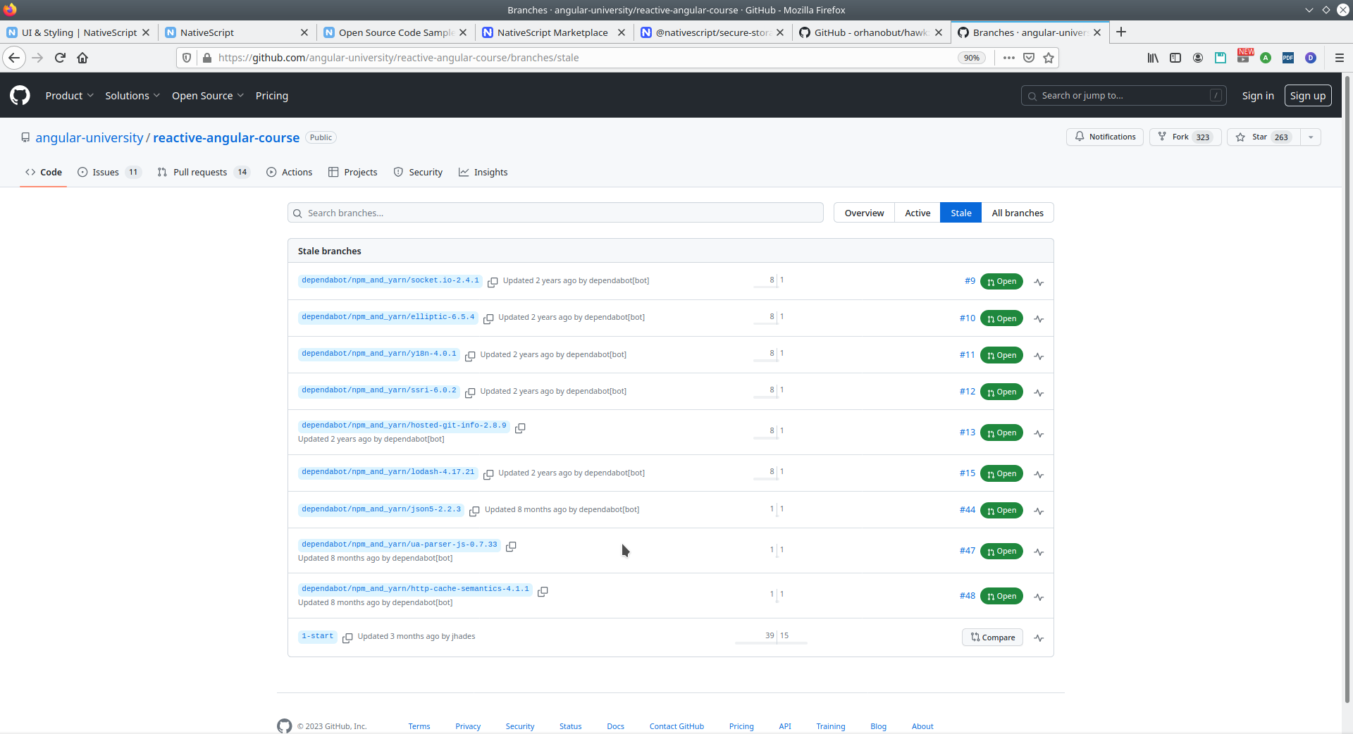
Task: Open page actions three-dot menu
Action: tap(1009, 58)
